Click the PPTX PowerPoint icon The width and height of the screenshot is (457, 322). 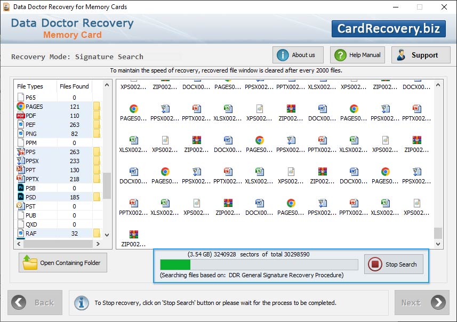21,179
